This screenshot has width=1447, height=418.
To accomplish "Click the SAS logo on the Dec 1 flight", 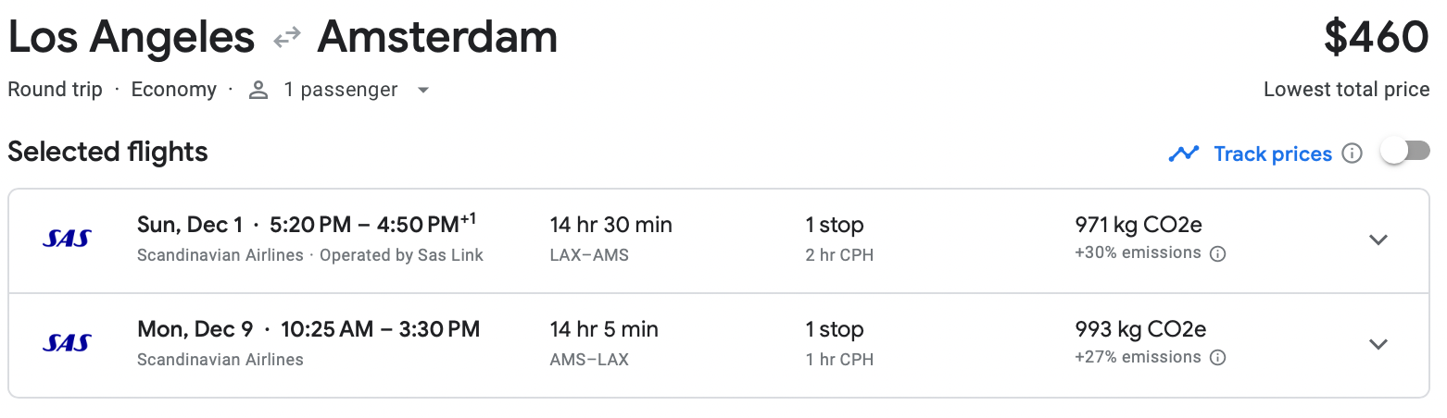I will [67, 240].
